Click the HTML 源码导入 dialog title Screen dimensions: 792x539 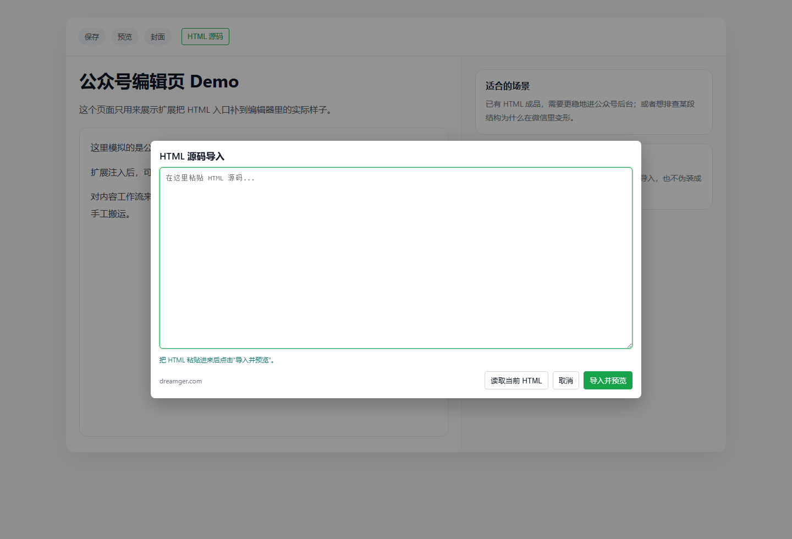tap(192, 156)
